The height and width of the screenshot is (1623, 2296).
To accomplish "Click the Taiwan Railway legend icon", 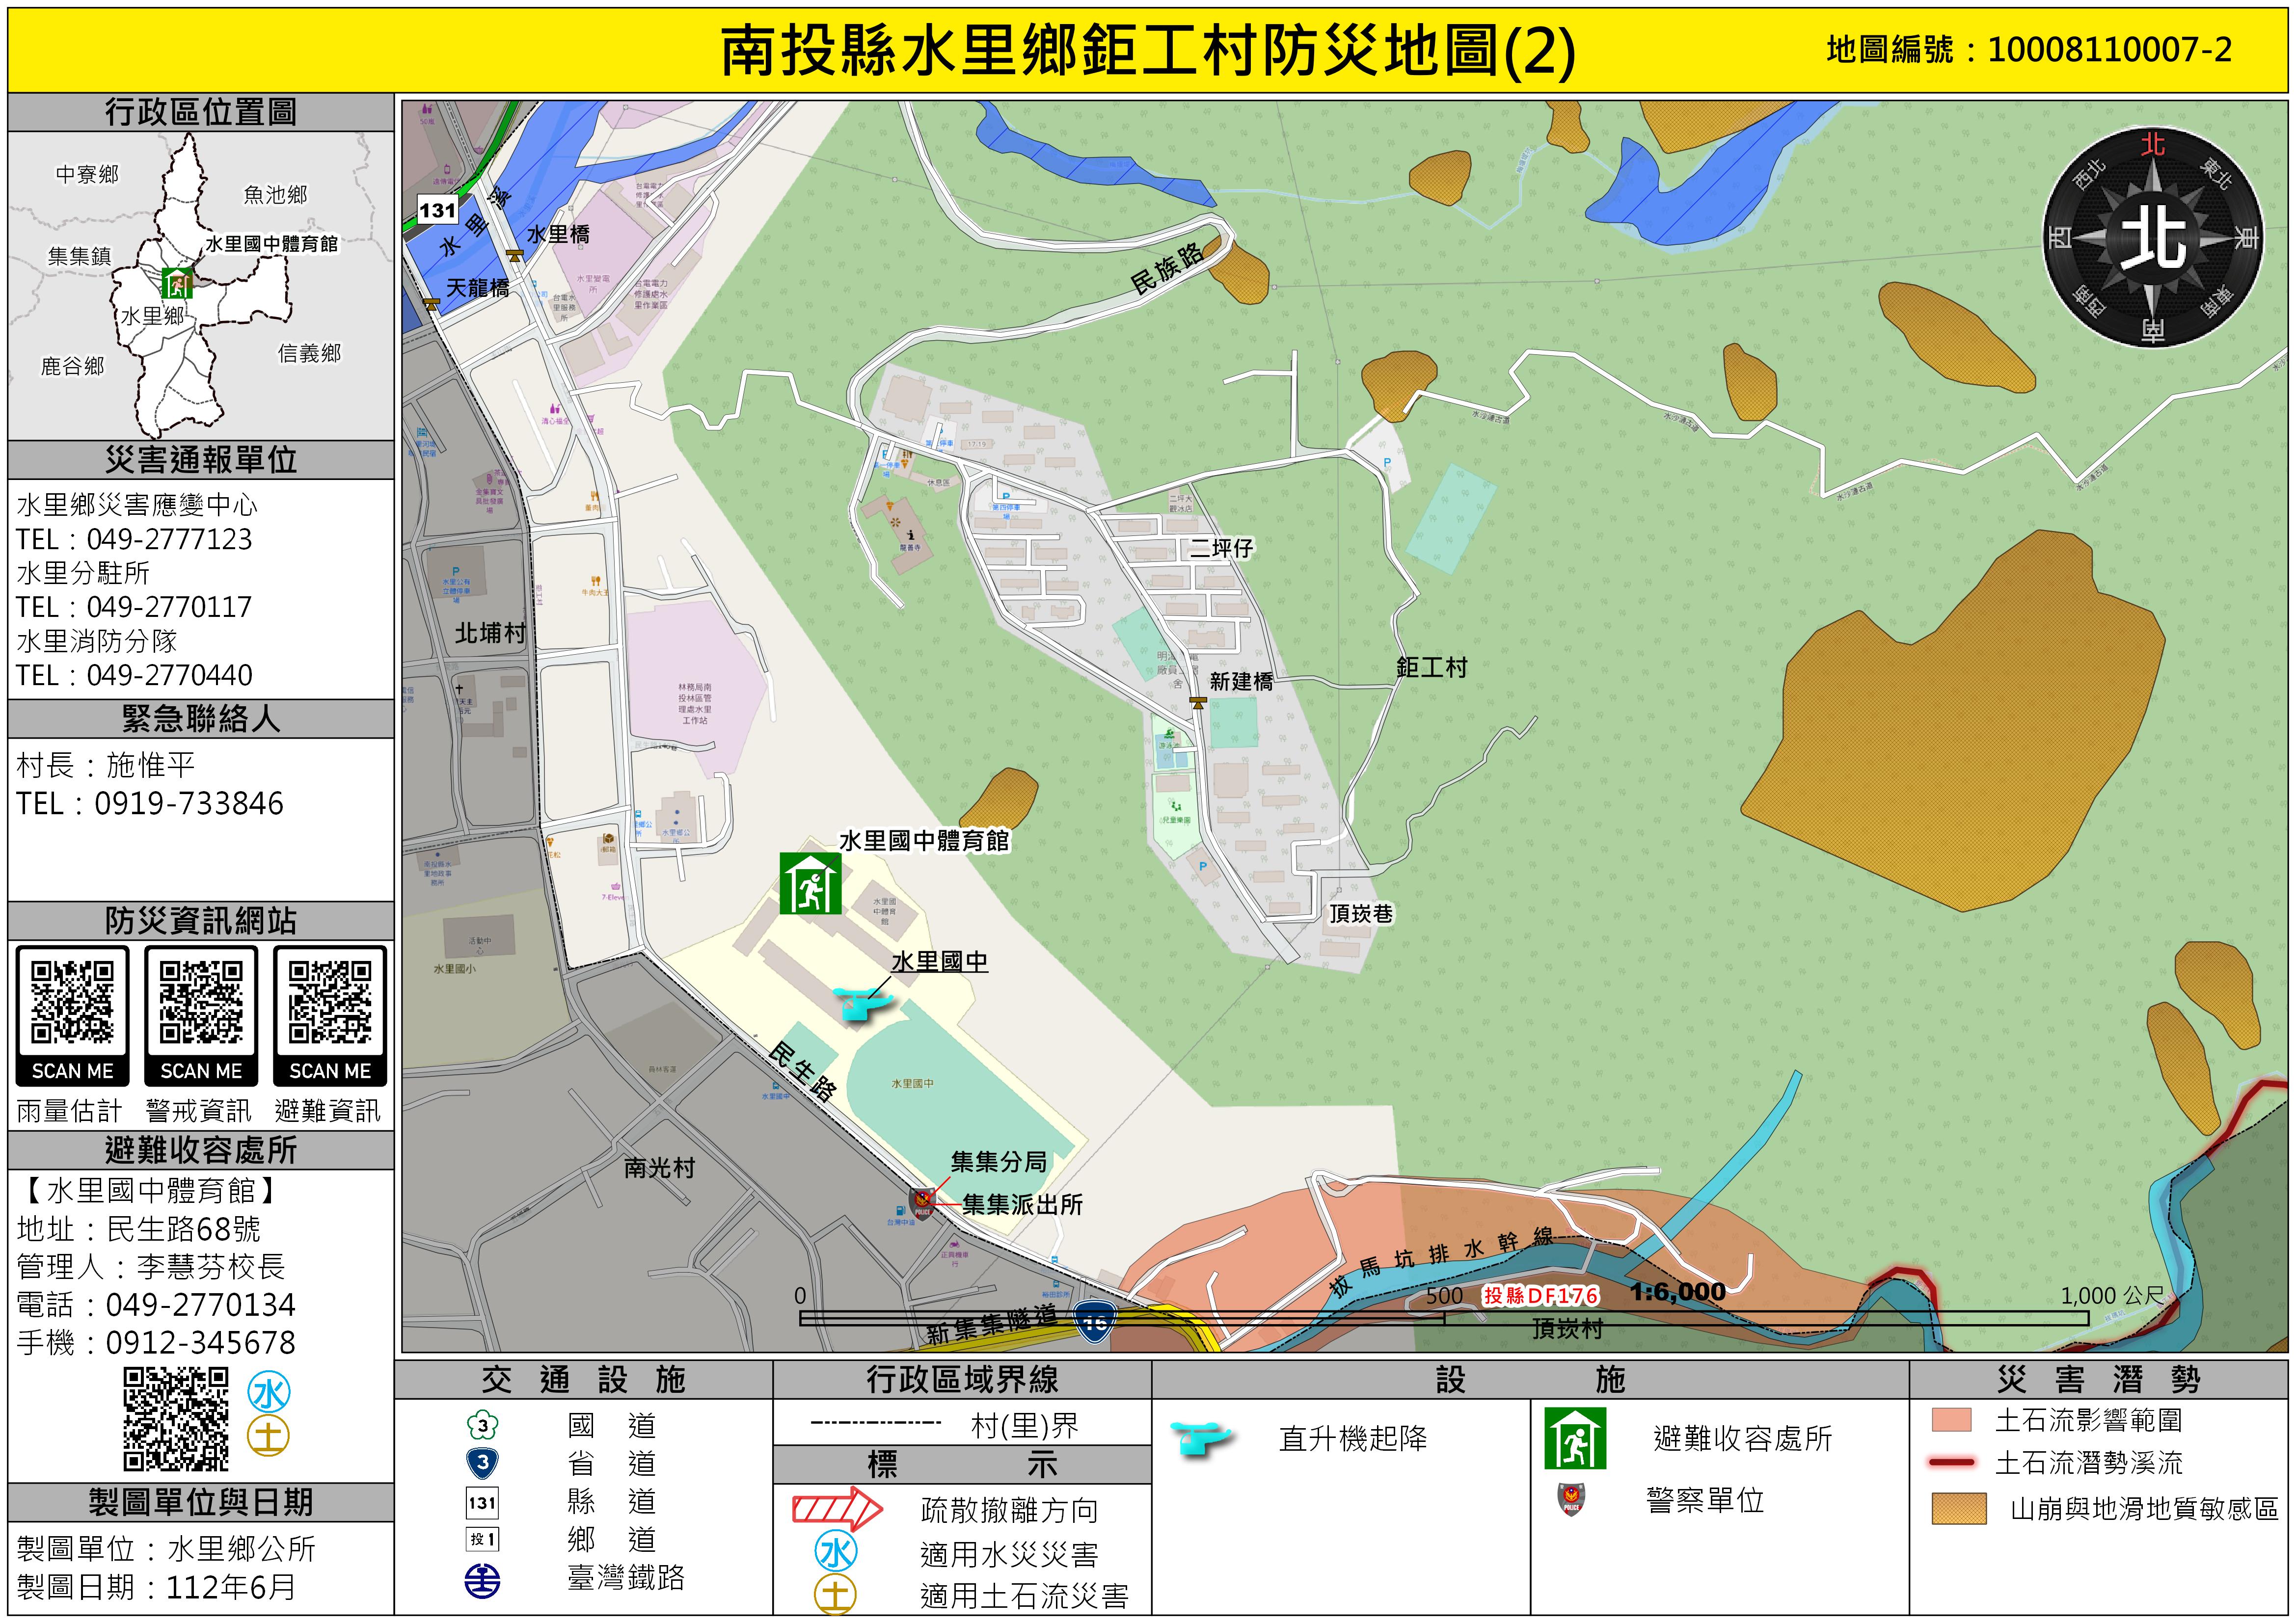I will tap(483, 1581).
